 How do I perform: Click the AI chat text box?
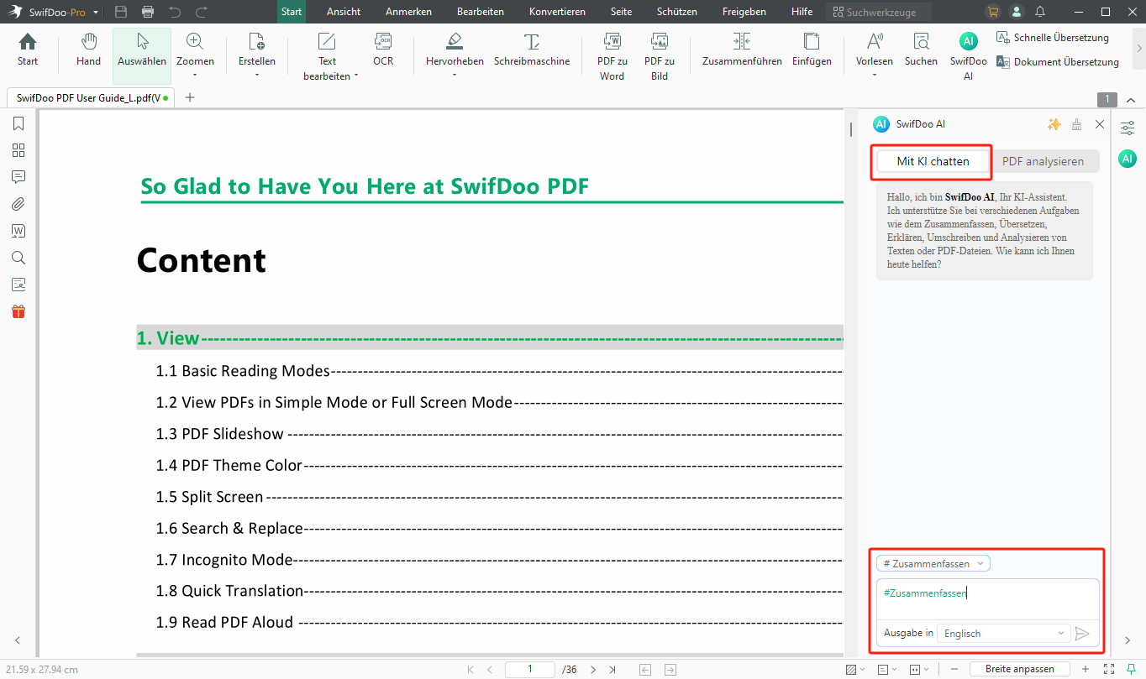(987, 599)
